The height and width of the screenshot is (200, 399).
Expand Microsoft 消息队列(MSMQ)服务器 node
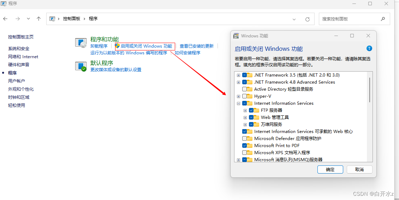tap(238, 160)
